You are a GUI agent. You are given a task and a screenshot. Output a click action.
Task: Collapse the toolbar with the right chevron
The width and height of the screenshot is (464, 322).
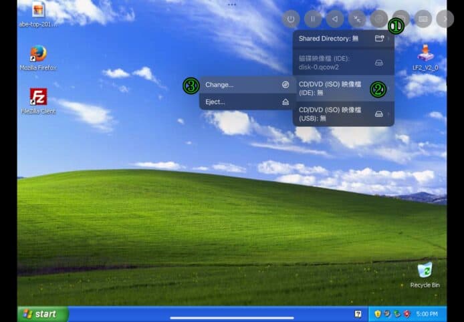[445, 19]
